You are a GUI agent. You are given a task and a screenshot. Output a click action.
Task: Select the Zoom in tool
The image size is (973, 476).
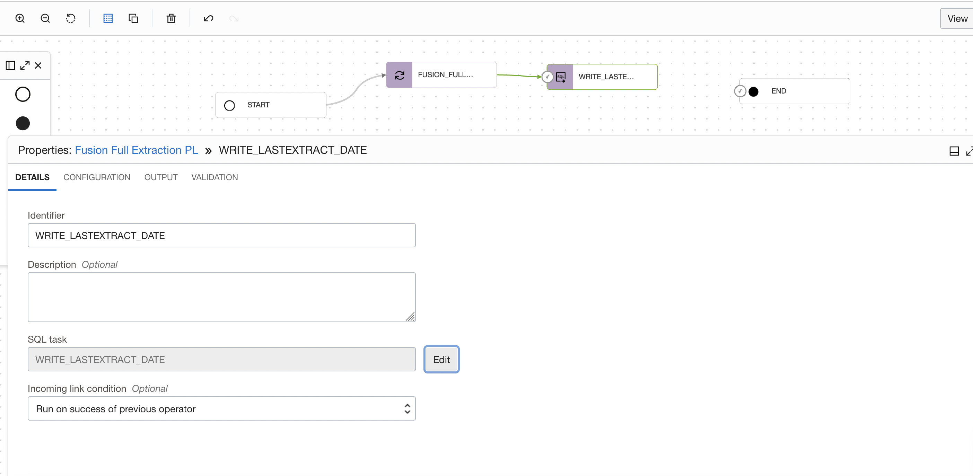click(x=20, y=18)
